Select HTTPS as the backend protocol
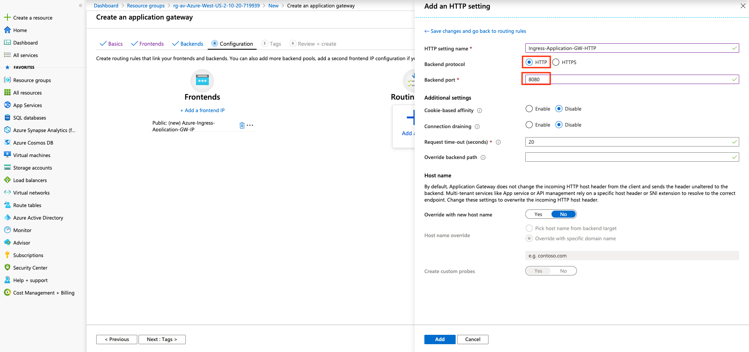The height and width of the screenshot is (352, 749). pyautogui.click(x=555, y=62)
